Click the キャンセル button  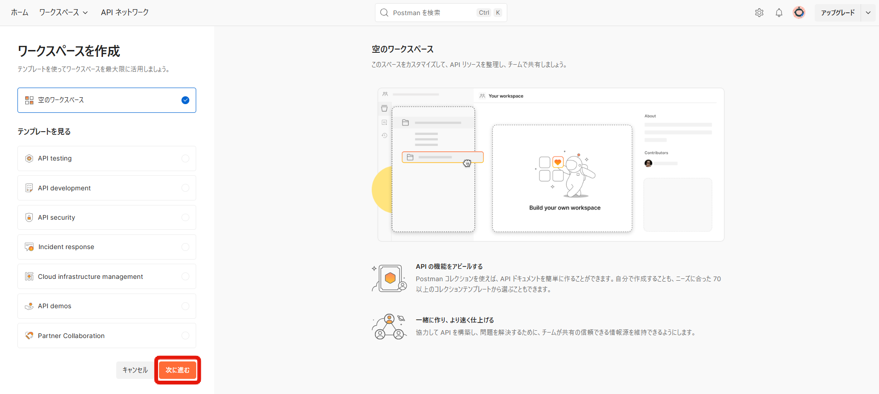(x=135, y=370)
